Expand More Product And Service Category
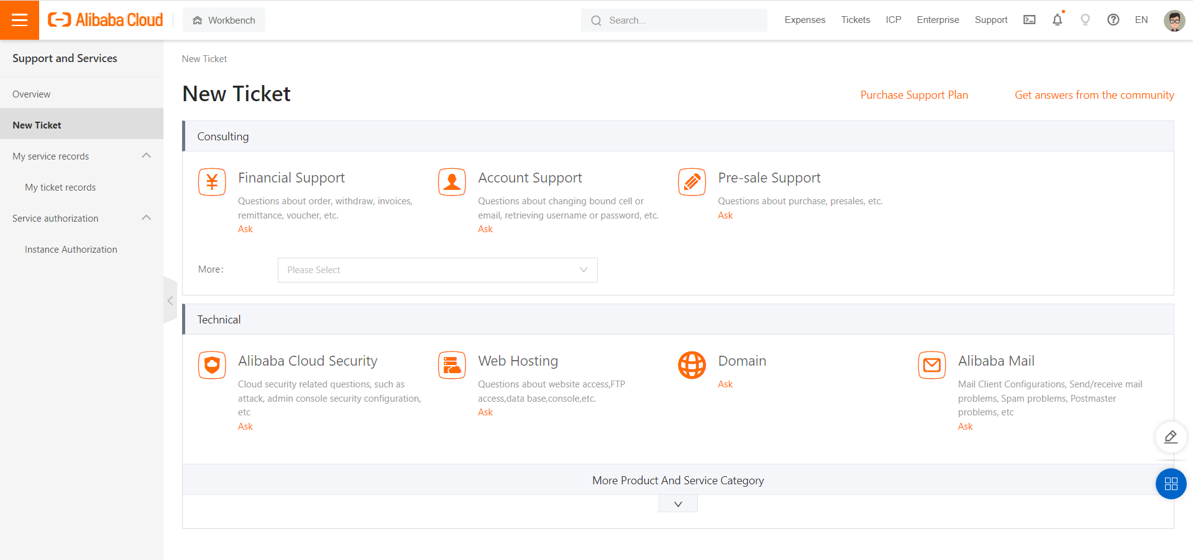The image size is (1193, 560). point(678,504)
